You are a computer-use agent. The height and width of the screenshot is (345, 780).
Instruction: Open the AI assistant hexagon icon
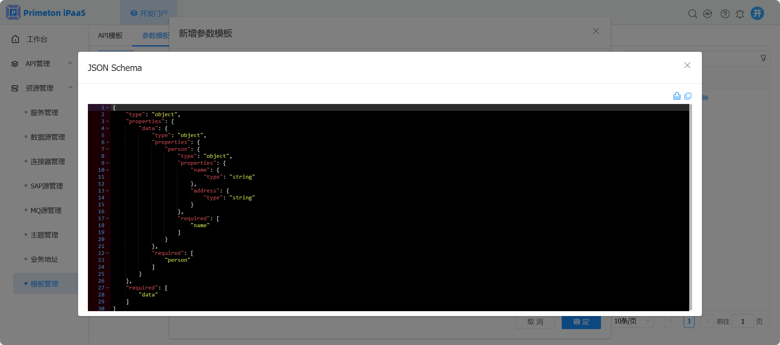(x=708, y=13)
